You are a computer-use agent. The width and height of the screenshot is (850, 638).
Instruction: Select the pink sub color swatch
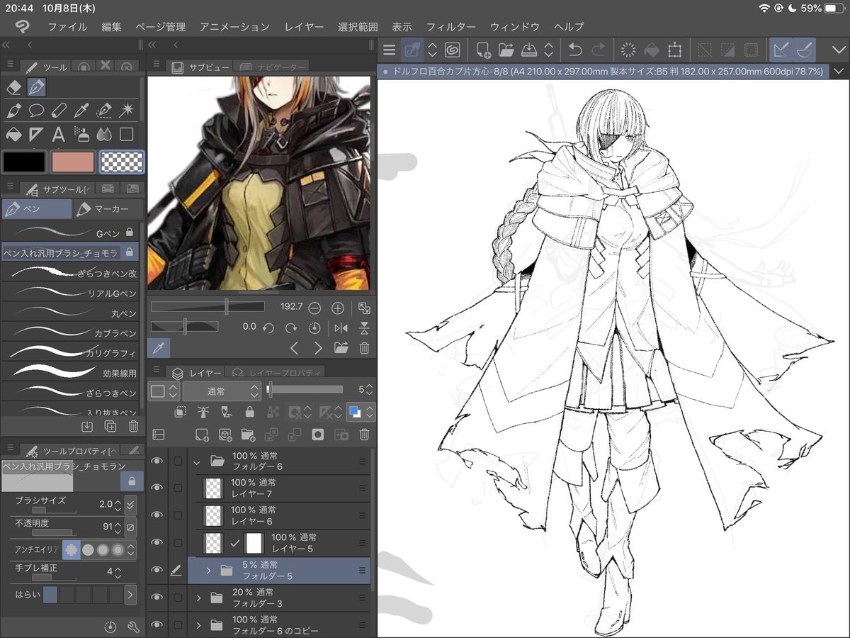pyautogui.click(x=73, y=162)
